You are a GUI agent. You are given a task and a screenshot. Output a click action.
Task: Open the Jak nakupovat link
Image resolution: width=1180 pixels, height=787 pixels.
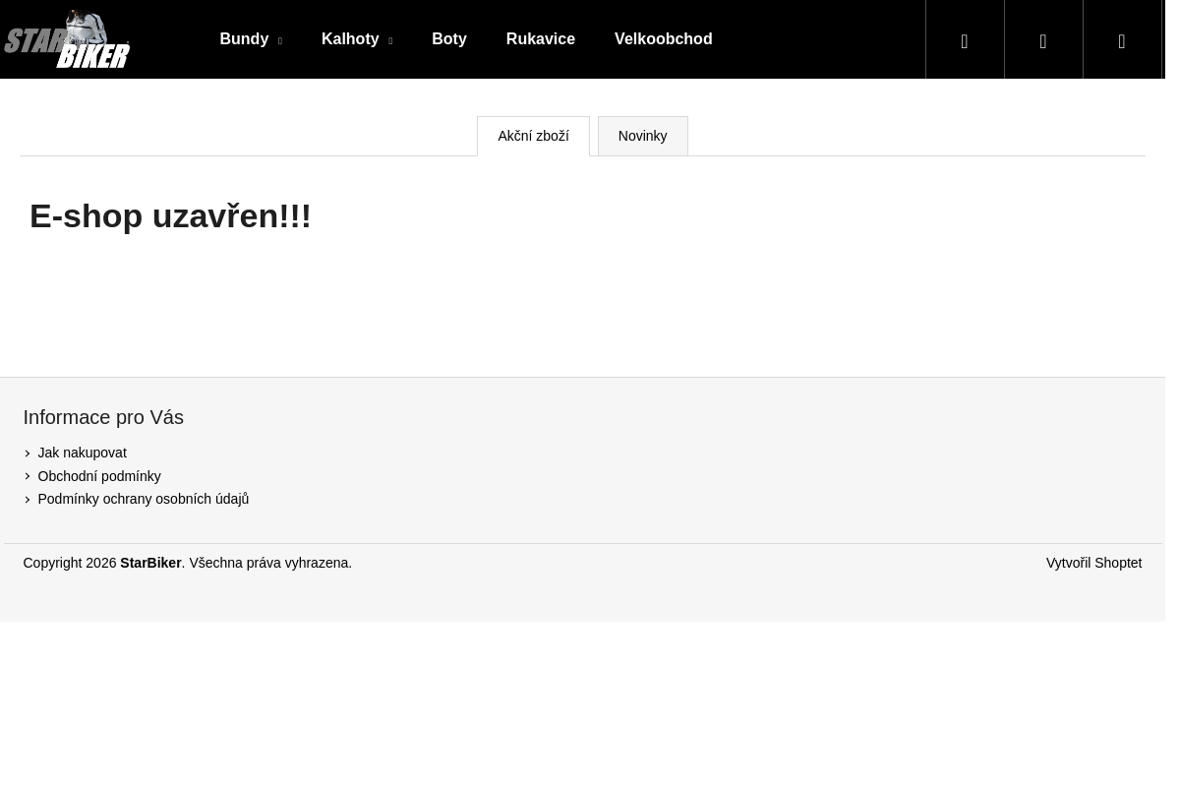click(x=82, y=453)
